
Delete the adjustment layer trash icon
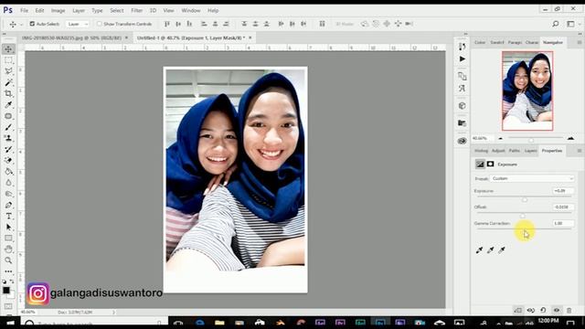click(x=569, y=310)
